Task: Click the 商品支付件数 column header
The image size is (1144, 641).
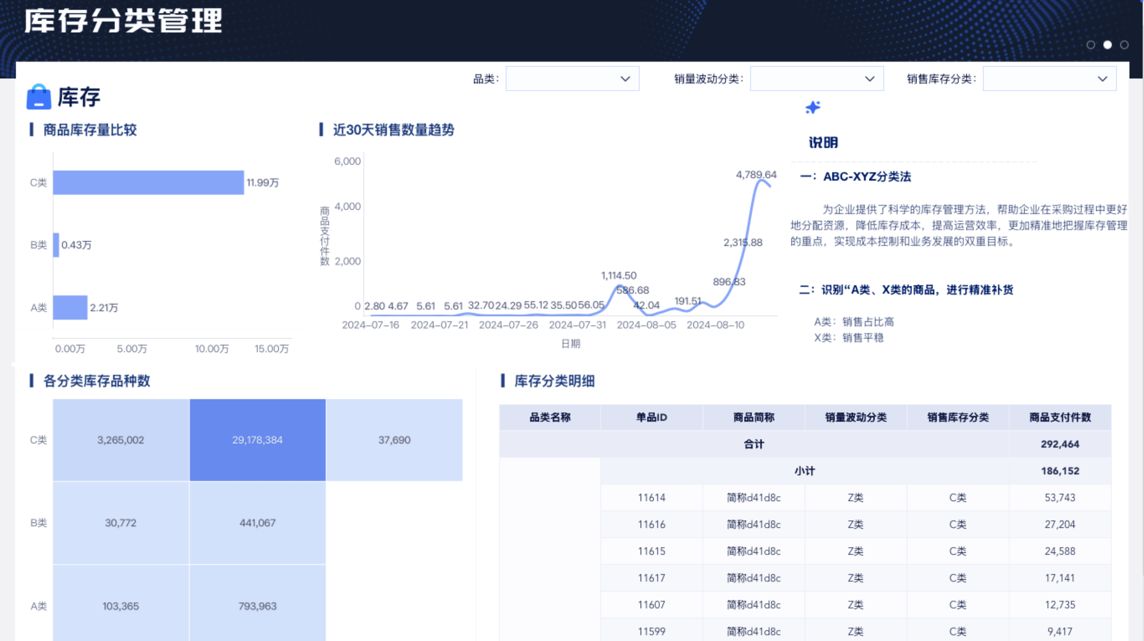Action: pyautogui.click(x=1059, y=417)
